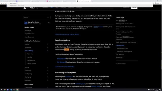
Task: Open the Blog navigation item
Action: coord(57,8)
